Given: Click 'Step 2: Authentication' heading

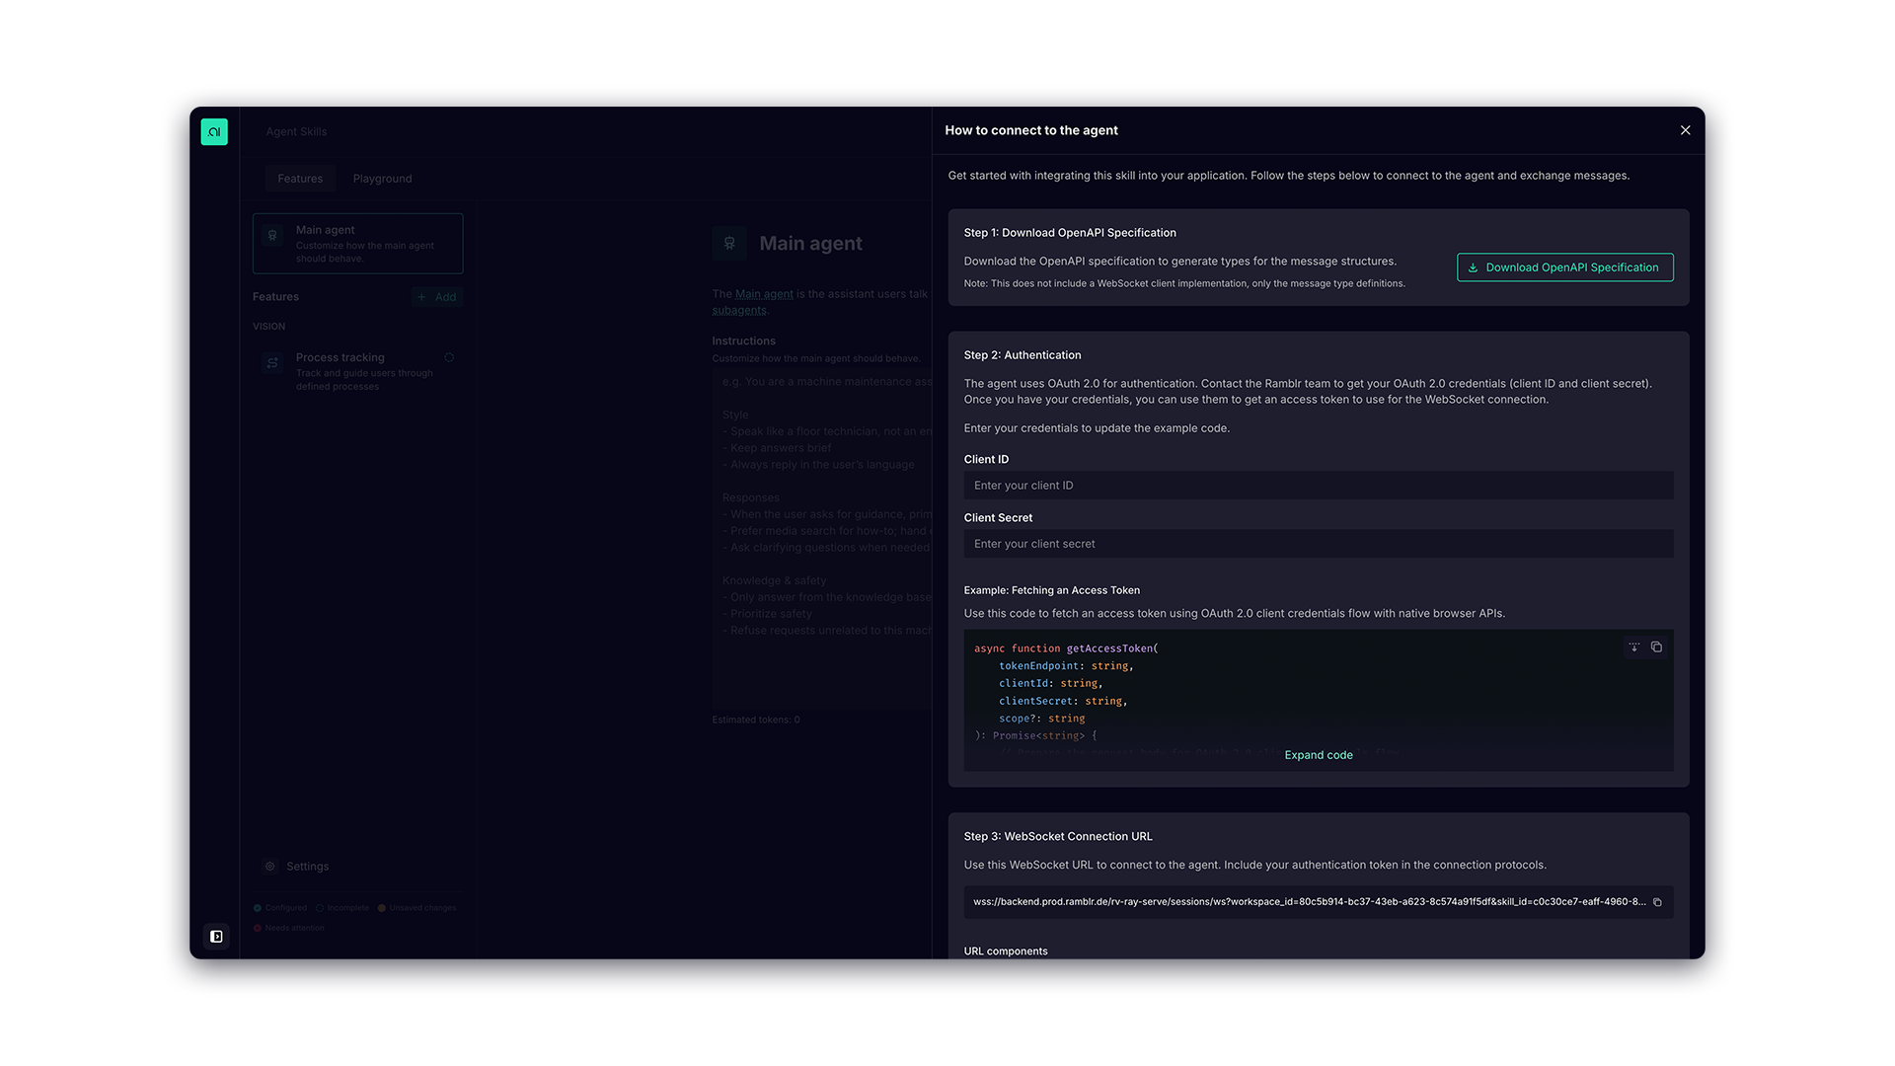Looking at the screenshot, I should (x=1023, y=355).
